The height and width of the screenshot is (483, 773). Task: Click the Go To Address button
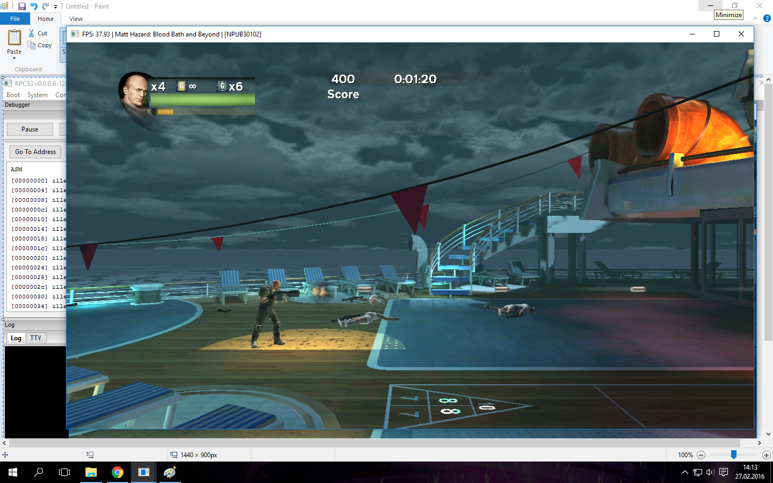(x=35, y=152)
